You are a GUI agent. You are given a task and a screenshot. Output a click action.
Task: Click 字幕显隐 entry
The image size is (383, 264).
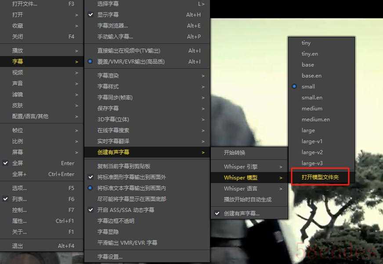147,232
